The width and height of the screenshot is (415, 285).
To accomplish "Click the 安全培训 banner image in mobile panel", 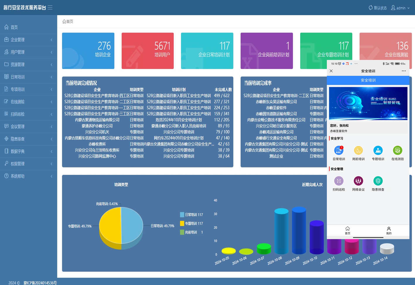I will [368, 103].
